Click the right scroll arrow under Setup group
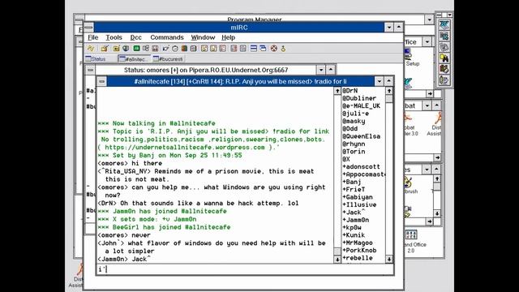 pyautogui.click(x=430, y=94)
